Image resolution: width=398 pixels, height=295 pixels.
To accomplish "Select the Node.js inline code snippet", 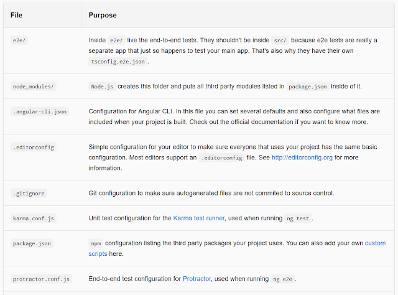I will point(102,87).
